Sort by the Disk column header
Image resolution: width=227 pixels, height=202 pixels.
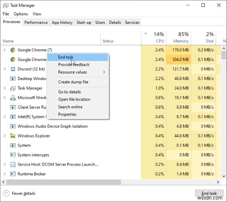click(204, 38)
